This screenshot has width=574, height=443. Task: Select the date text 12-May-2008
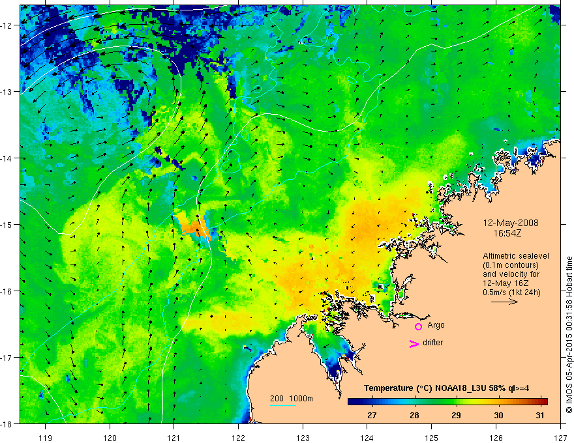[511, 223]
